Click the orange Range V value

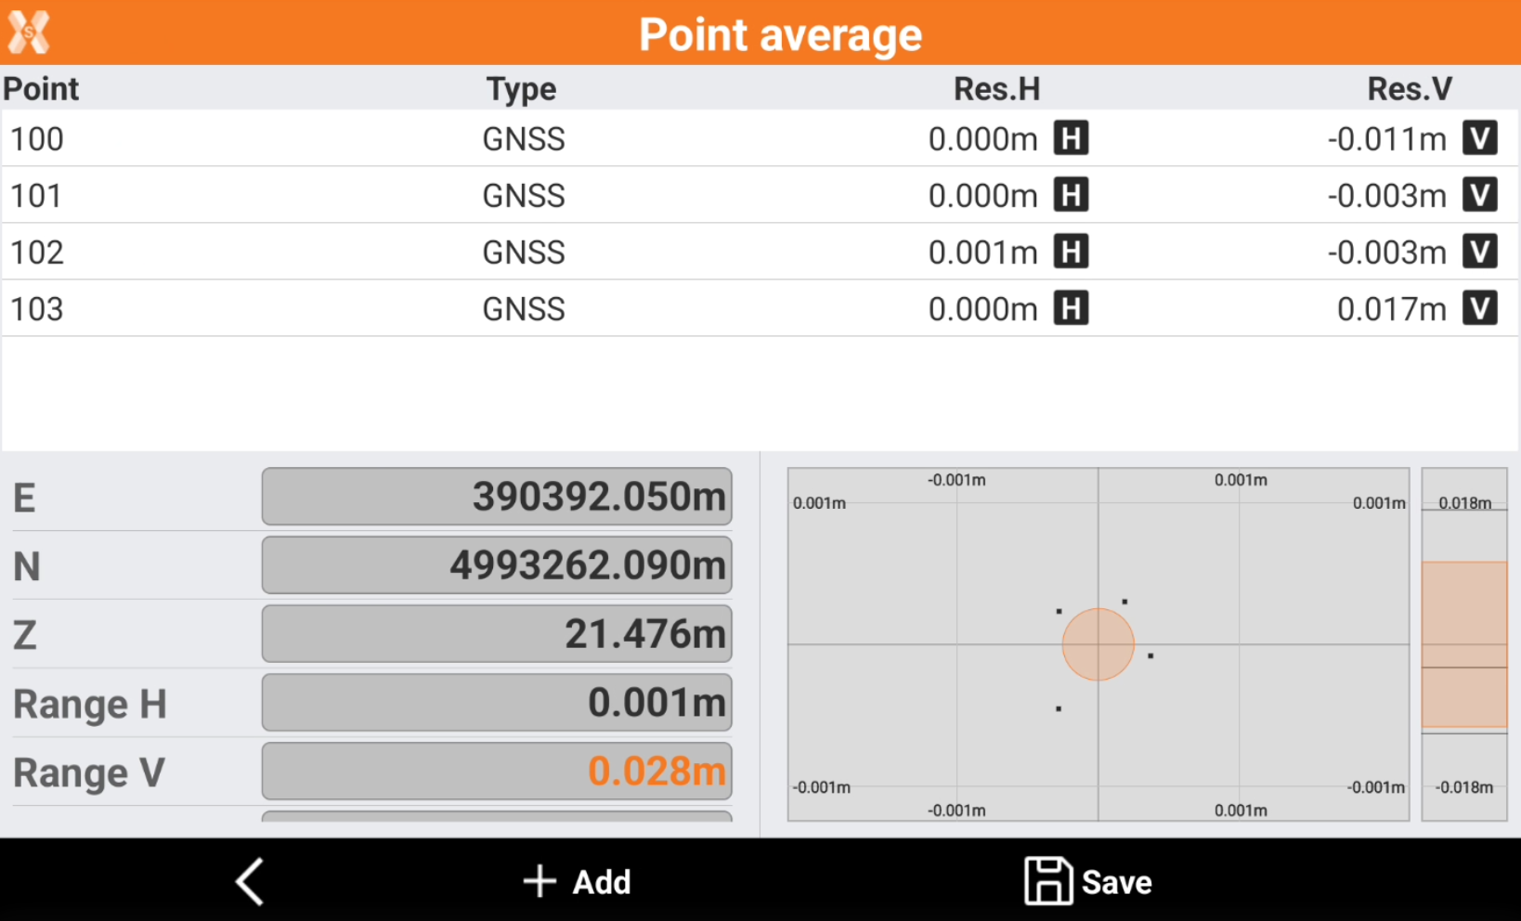point(656,772)
